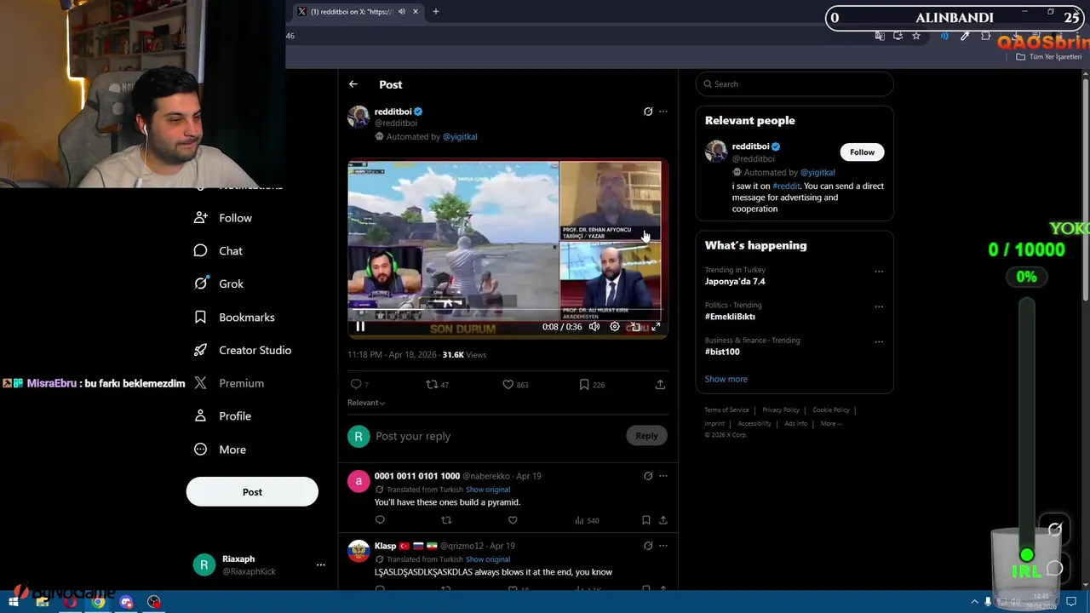
Task: Like the post with 863 likes
Action: coord(515,385)
